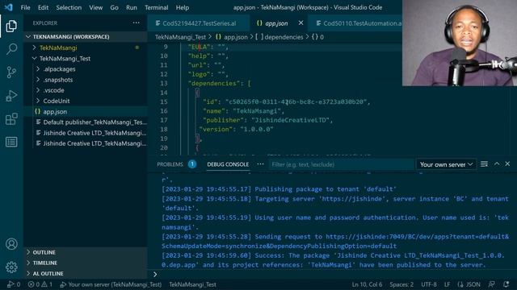Image resolution: width=517 pixels, height=290 pixels.
Task: Click the debug start status bar icon
Action: point(14,284)
